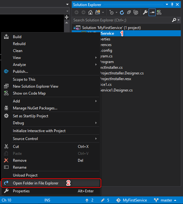
Task: Choose Set as StartUp Project
Action: pyautogui.click(x=51, y=116)
